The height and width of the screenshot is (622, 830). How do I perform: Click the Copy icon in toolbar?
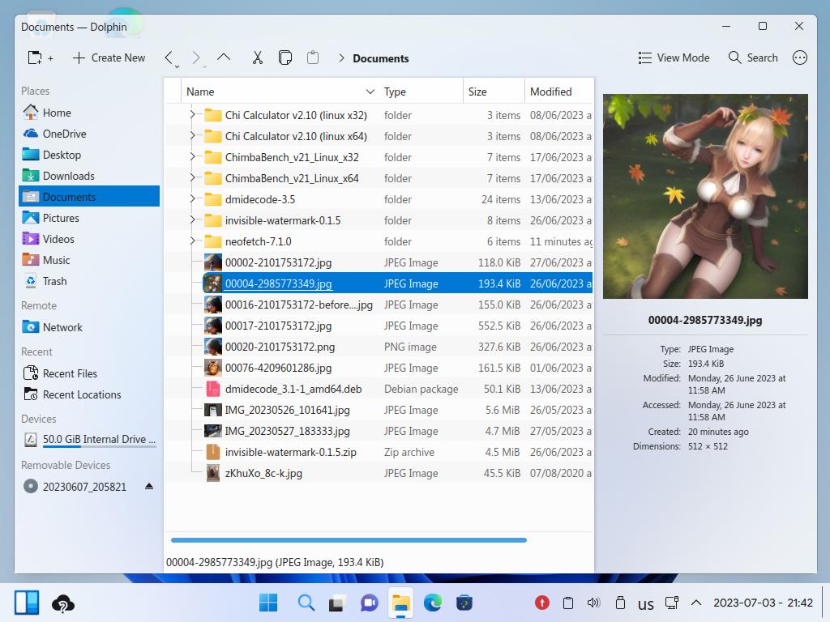[x=285, y=58]
